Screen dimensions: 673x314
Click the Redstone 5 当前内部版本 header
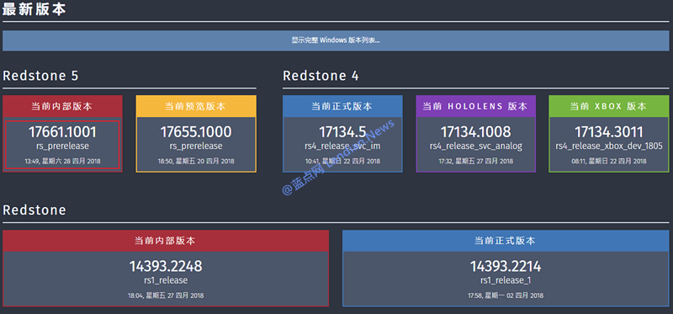click(x=62, y=106)
